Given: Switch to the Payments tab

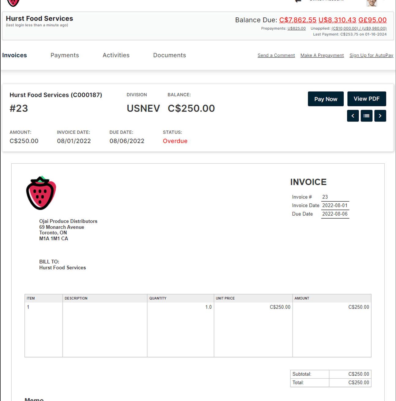Looking at the screenshot, I should pyautogui.click(x=65, y=55).
